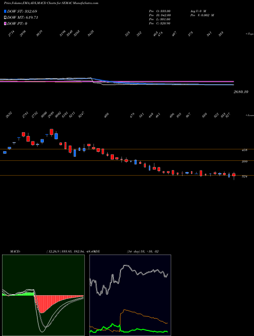Select the 'DOW MT: 619.71' legend label
Viewport: 254px width, 336px height.
point(22,18)
